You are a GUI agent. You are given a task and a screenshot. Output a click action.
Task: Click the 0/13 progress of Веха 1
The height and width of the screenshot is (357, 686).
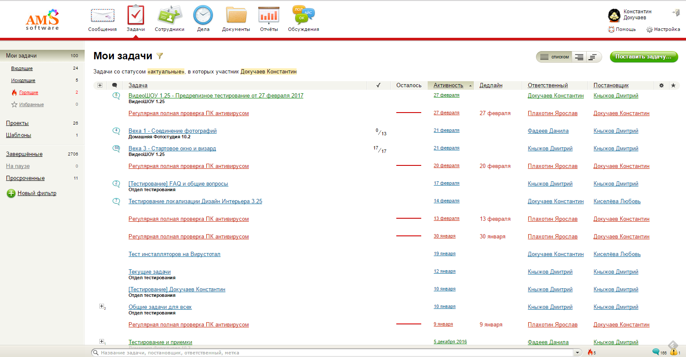coord(381,132)
